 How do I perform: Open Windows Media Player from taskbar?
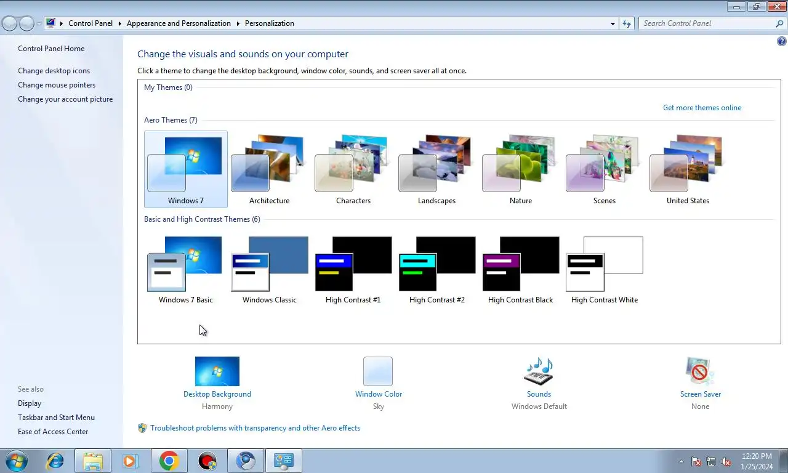point(130,461)
